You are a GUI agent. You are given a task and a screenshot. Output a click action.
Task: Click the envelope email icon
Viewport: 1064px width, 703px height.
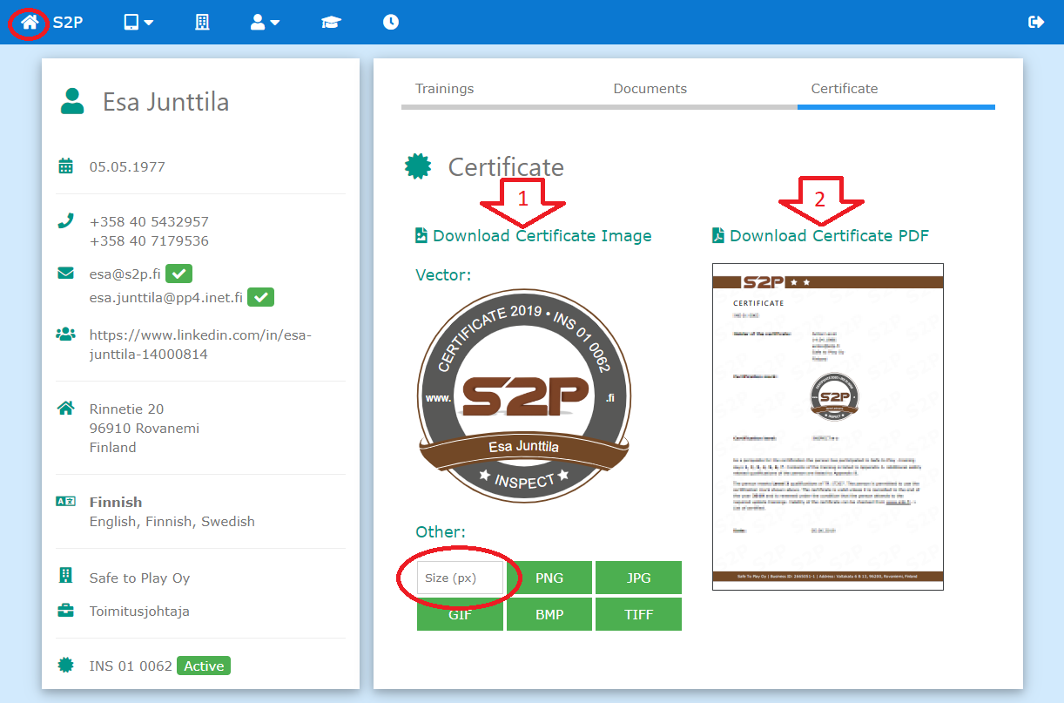tap(65, 274)
